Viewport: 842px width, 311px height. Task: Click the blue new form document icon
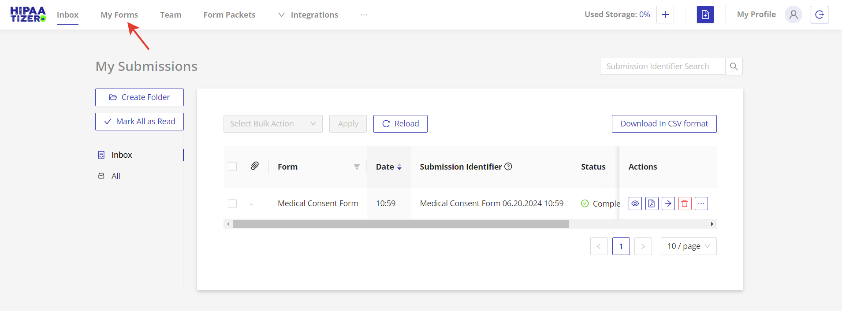(705, 15)
